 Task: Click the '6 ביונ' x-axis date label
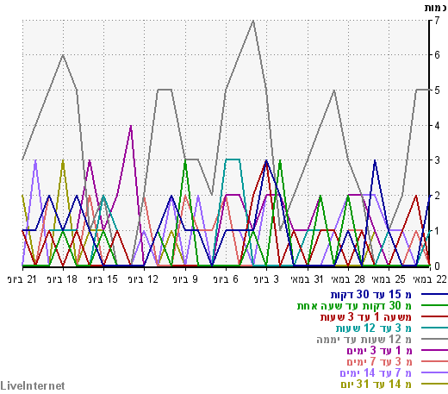coord(226,279)
